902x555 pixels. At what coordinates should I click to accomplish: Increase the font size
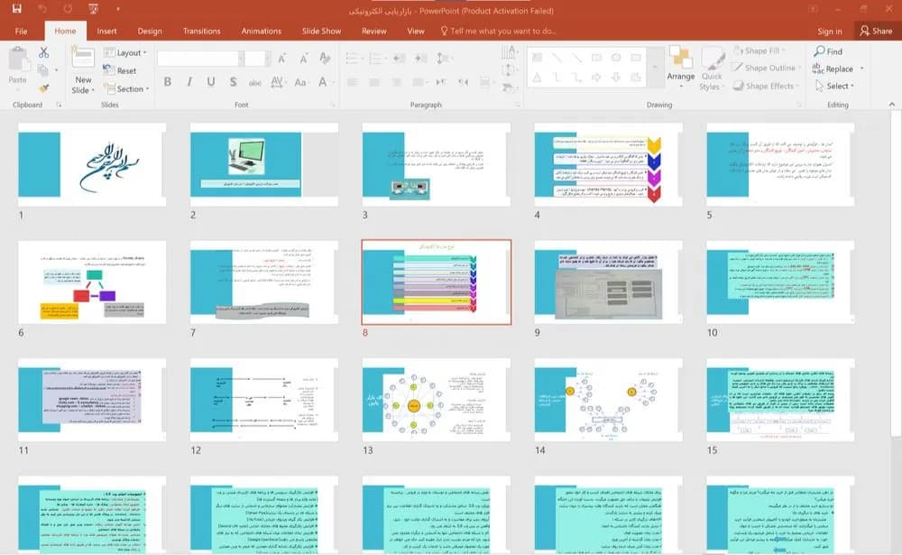coord(281,58)
